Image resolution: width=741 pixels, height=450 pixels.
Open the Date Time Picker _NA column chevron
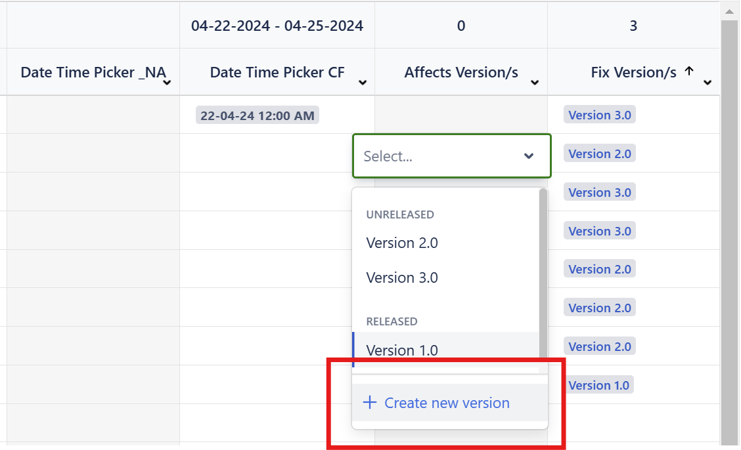click(168, 83)
